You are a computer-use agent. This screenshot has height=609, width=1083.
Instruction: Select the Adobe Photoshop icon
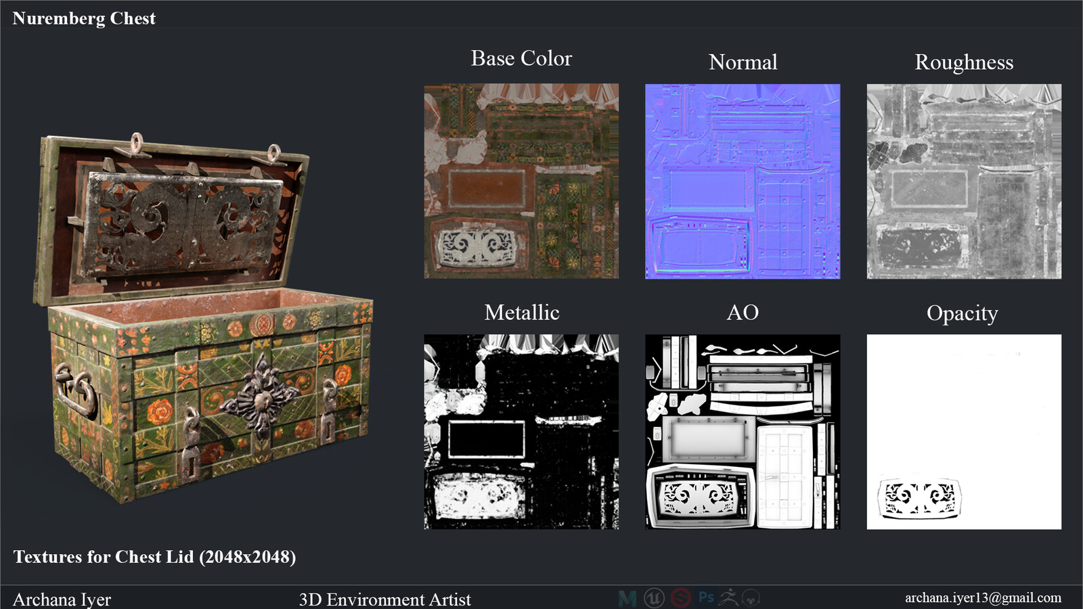(706, 597)
